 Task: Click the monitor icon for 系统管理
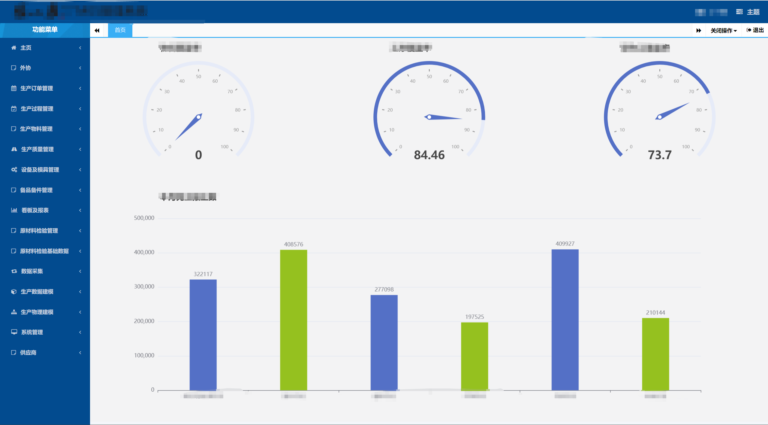(x=14, y=332)
